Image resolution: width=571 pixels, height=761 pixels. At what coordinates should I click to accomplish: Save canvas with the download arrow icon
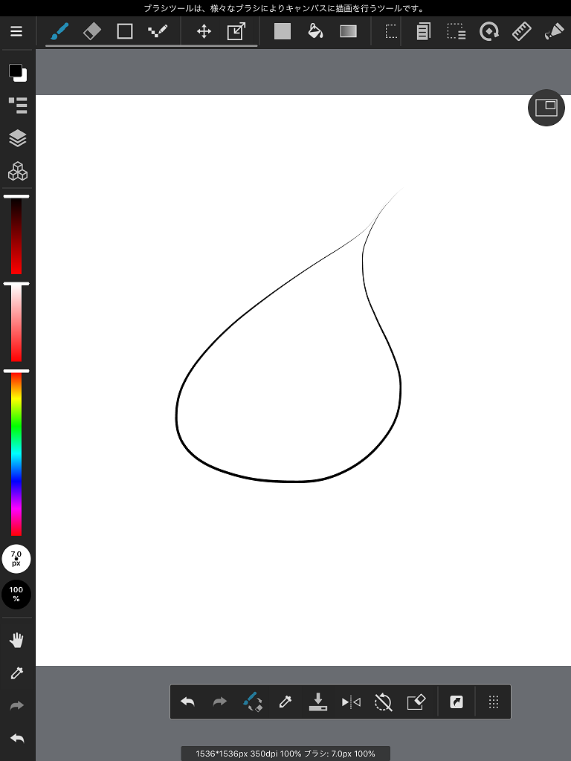[318, 702]
